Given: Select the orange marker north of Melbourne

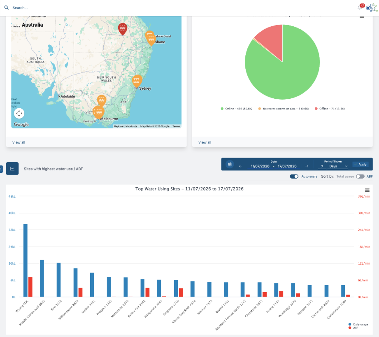Looking at the screenshot, I should point(102,100).
